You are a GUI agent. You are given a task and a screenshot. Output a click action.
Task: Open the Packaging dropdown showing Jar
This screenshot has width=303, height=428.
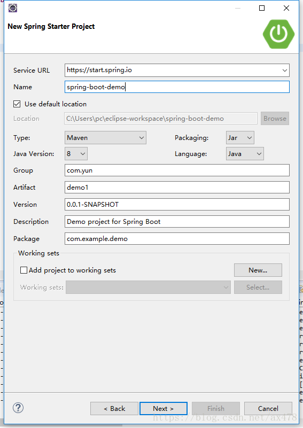point(240,137)
